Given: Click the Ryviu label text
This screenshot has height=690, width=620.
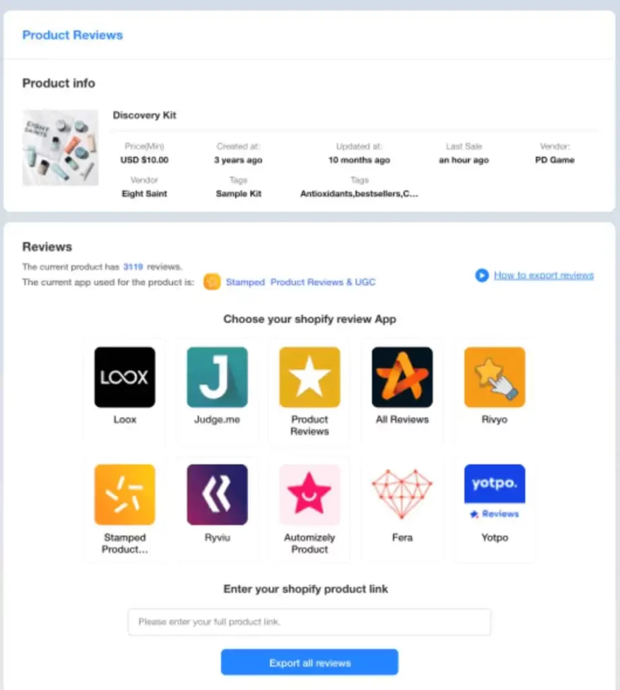Looking at the screenshot, I should coord(217,537).
